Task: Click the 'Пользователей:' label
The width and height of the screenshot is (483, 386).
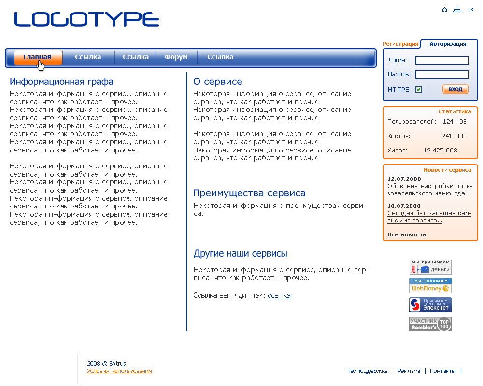Action: pyautogui.click(x=412, y=122)
